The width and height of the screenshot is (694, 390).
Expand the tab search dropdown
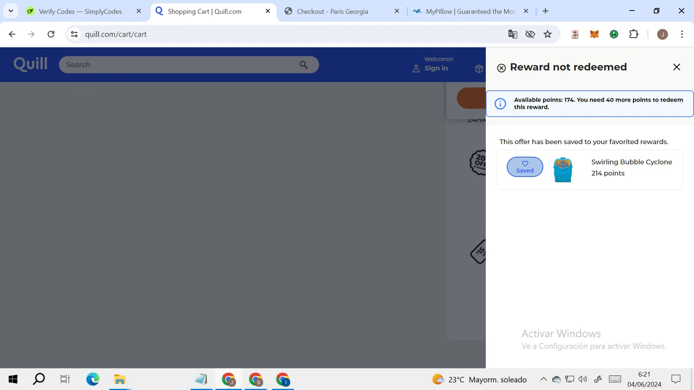point(11,11)
